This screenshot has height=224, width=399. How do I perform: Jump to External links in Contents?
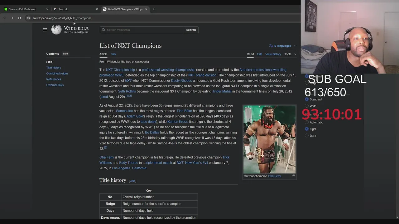coord(55,85)
